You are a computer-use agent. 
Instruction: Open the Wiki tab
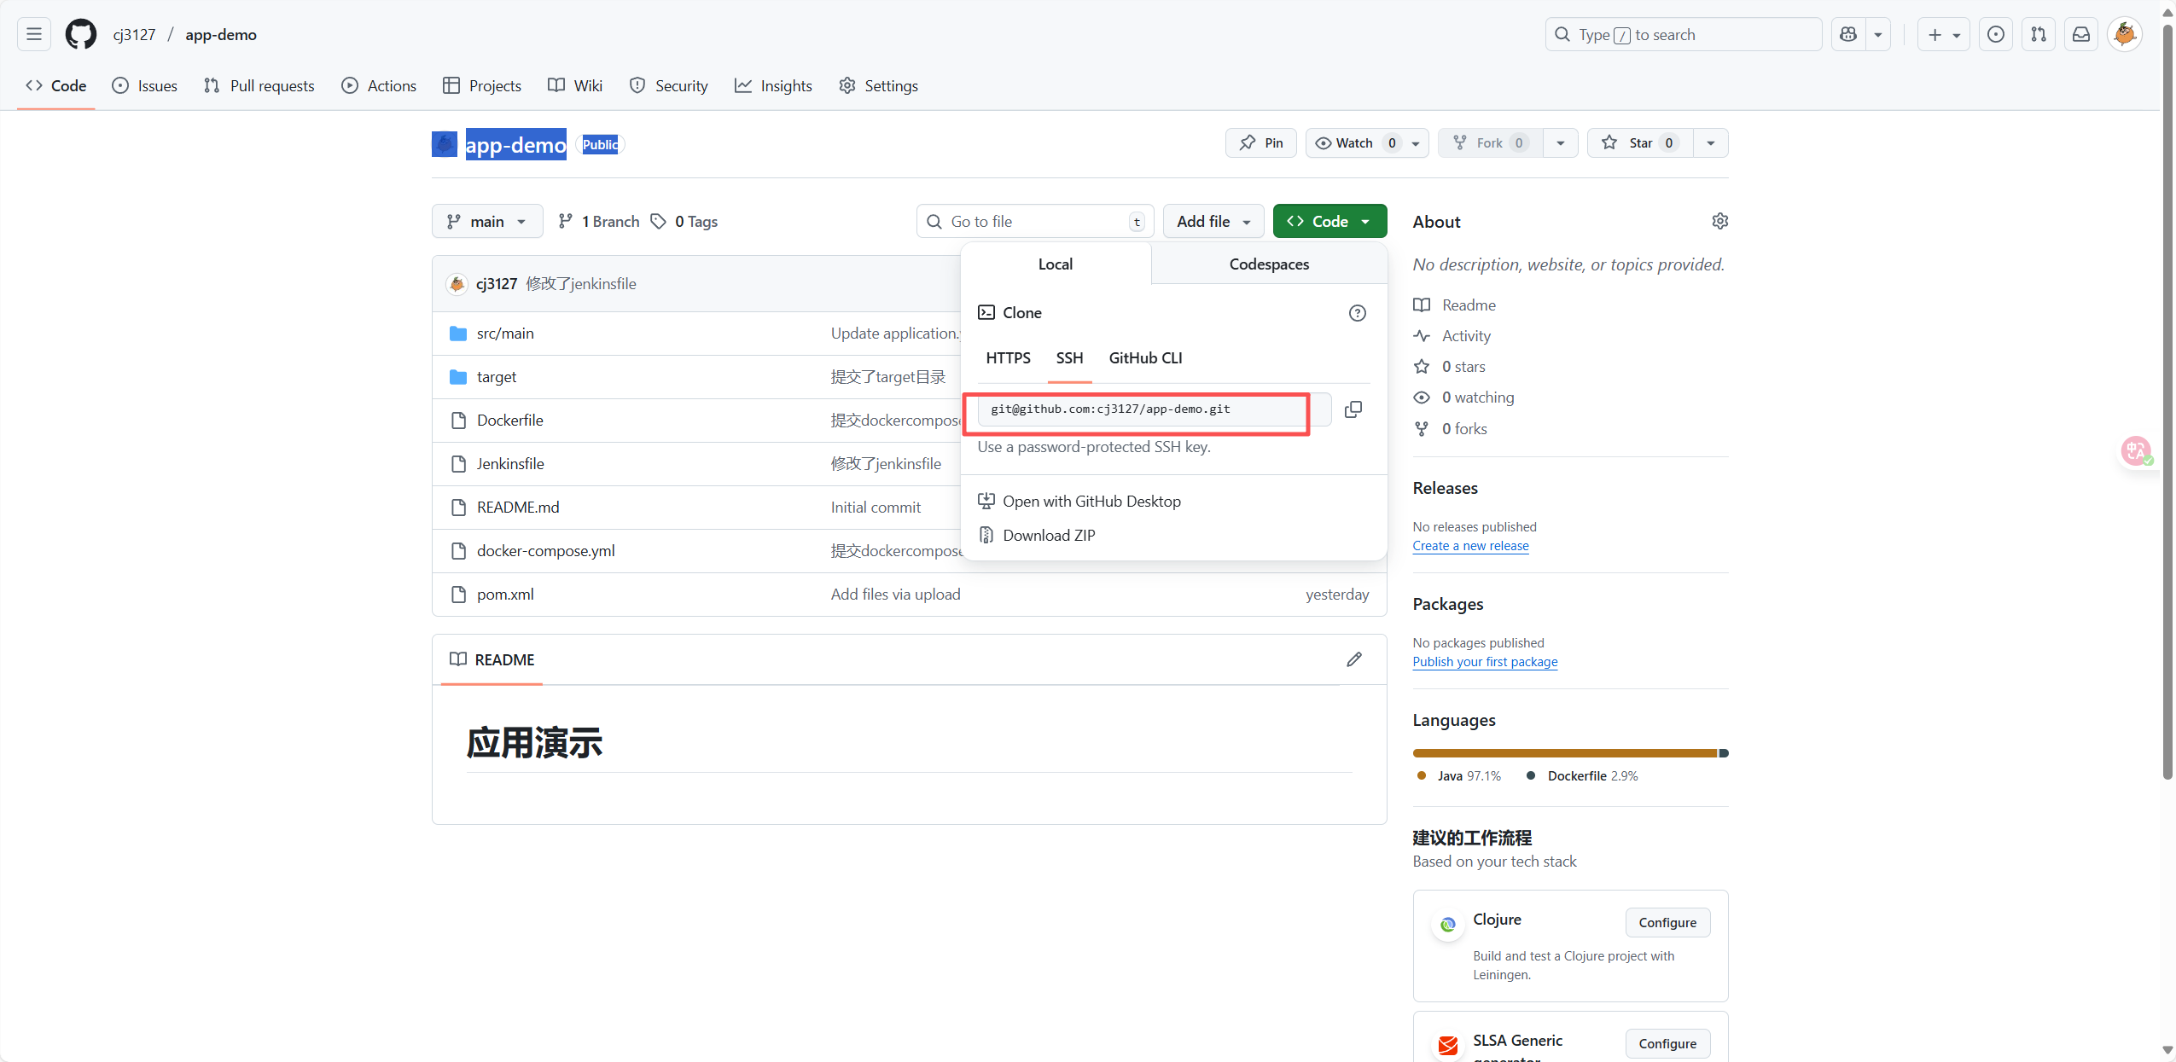(x=575, y=85)
